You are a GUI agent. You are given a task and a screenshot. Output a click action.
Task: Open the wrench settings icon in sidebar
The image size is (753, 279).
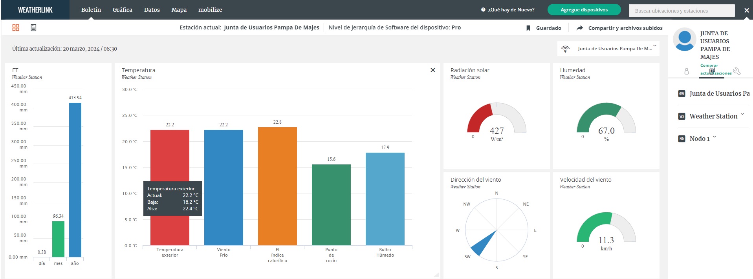tap(737, 71)
